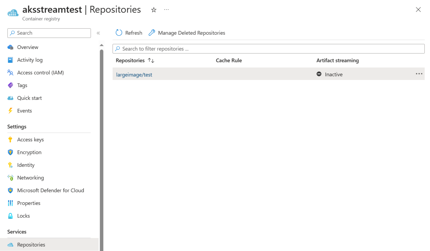Favorite the registry with the star icon

click(154, 10)
